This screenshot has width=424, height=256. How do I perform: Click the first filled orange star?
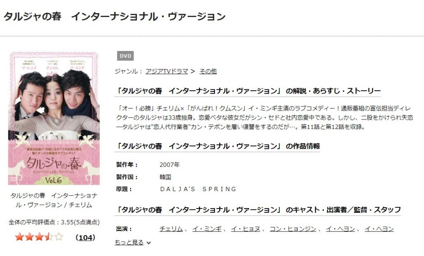pyautogui.click(x=20, y=237)
